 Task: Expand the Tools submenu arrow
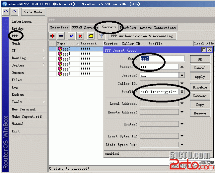pyautogui.click(x=43, y=101)
